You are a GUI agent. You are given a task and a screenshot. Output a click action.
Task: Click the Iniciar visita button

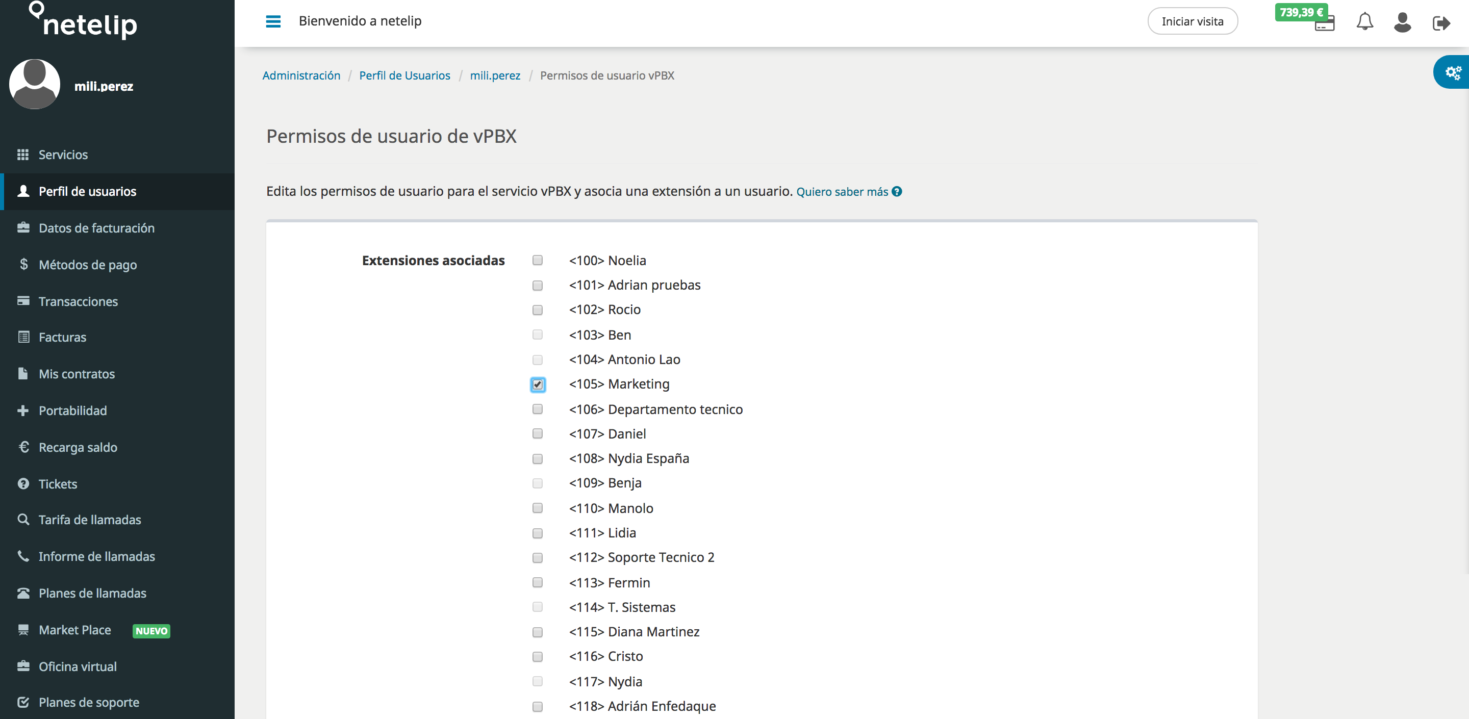(1193, 21)
